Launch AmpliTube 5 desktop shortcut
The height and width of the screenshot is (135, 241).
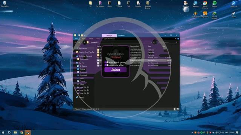pos(205,15)
